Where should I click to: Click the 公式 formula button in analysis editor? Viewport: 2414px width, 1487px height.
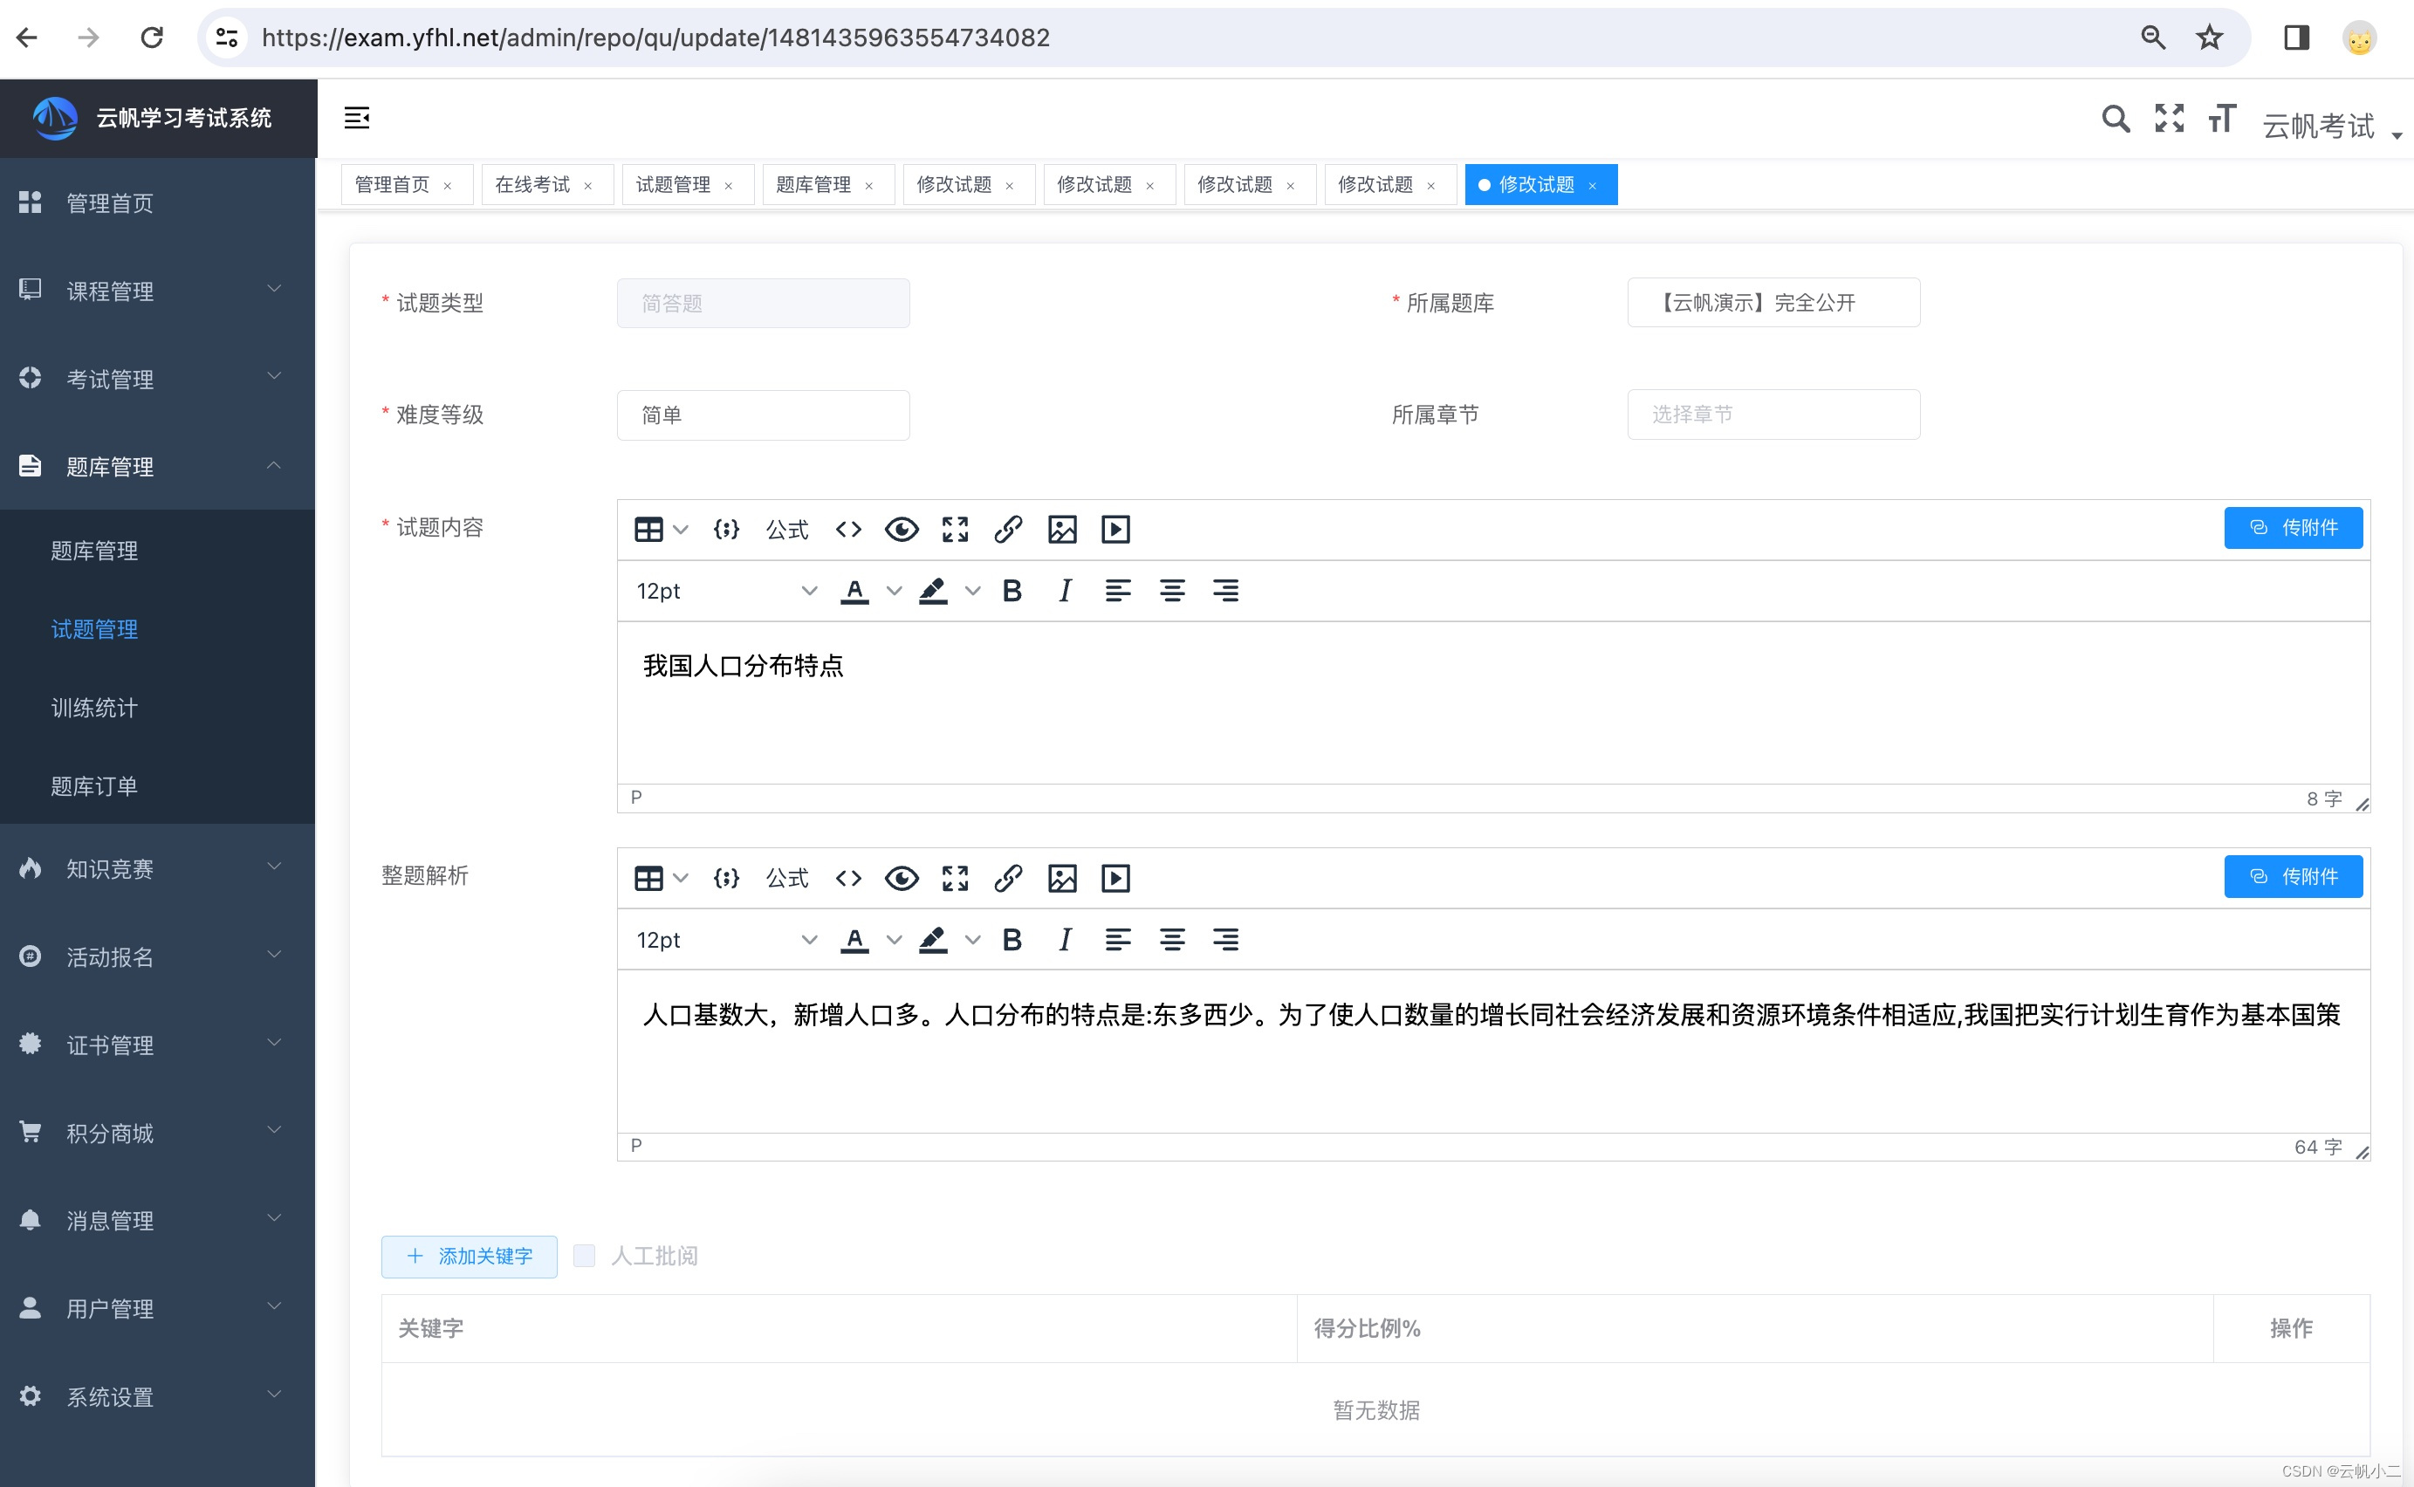tap(786, 878)
